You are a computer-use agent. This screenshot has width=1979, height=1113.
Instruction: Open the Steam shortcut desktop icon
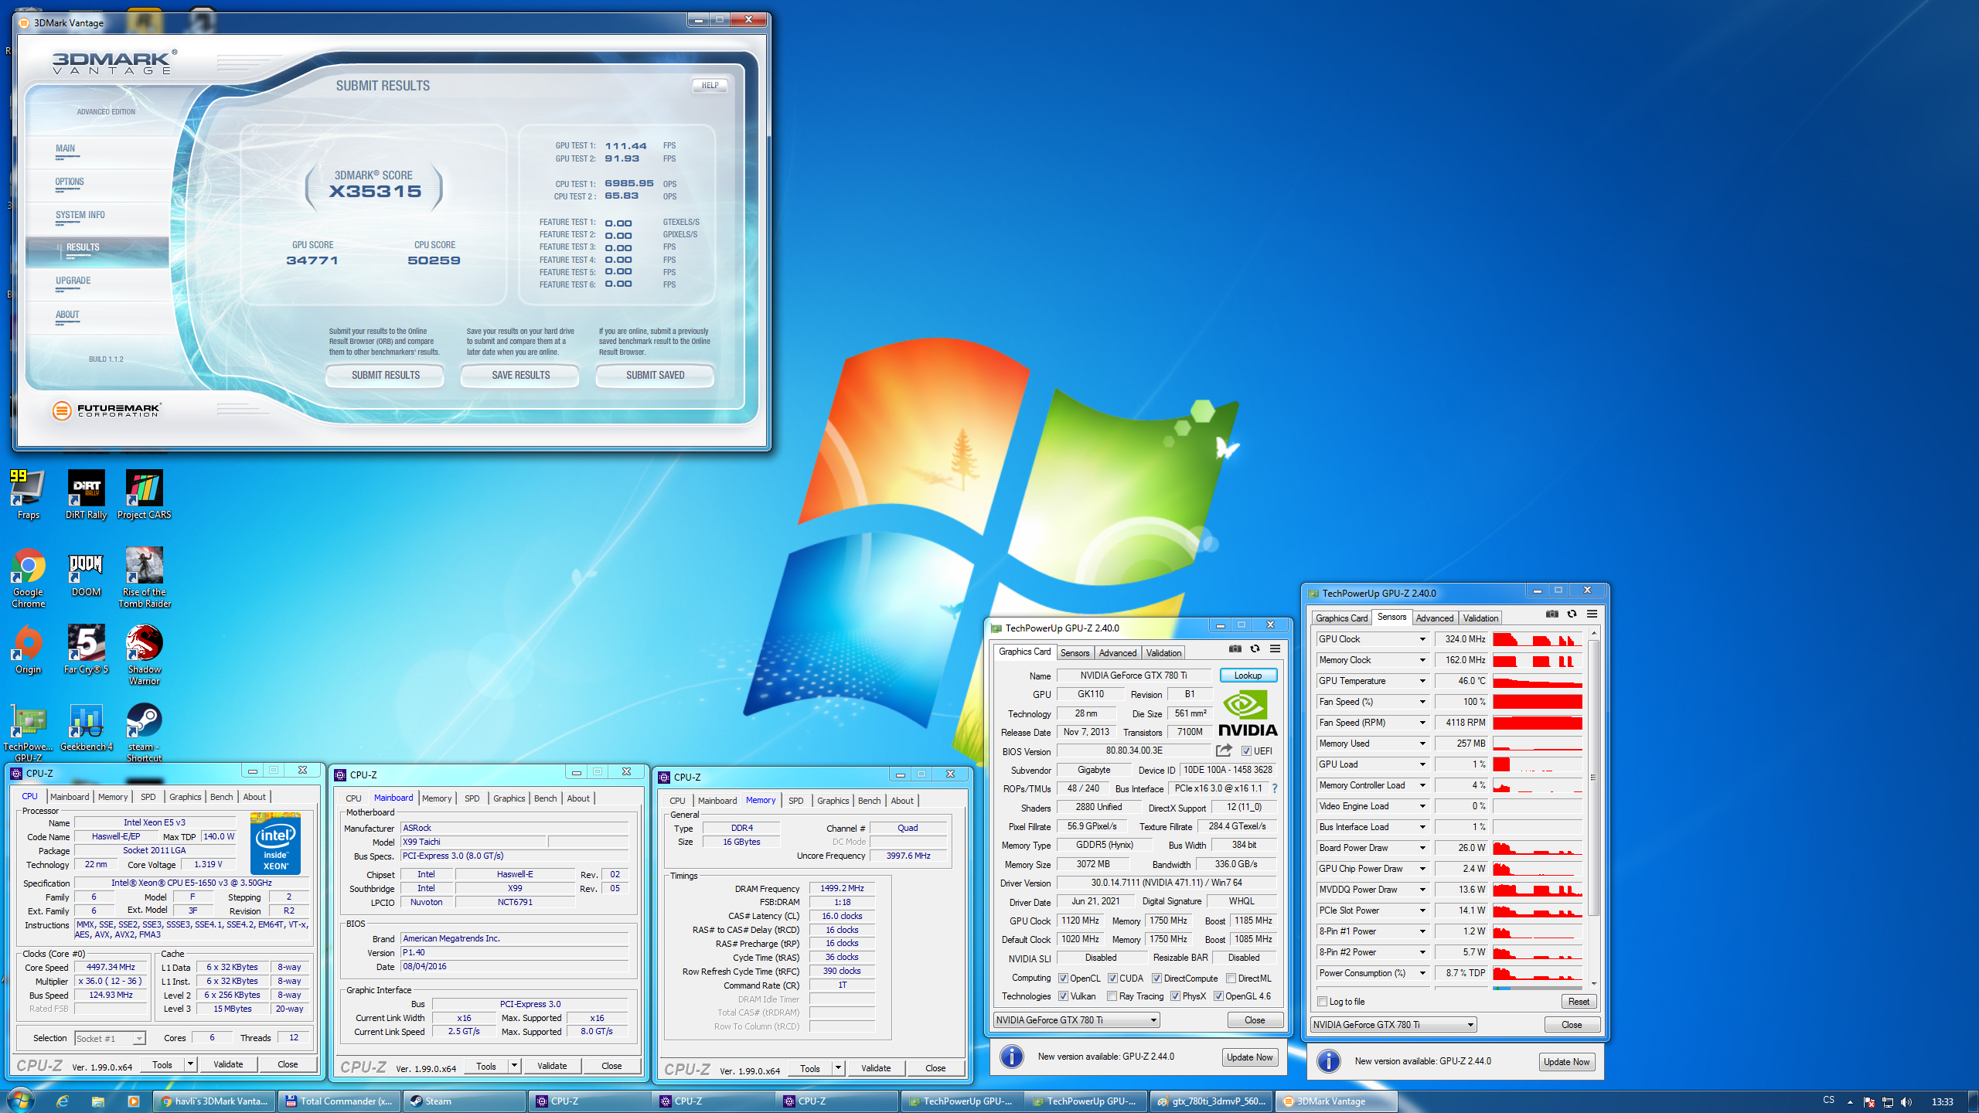pos(145,733)
